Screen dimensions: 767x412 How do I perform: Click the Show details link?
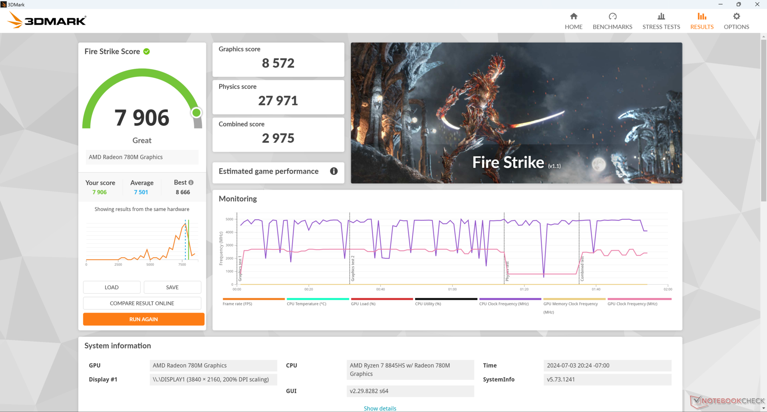(x=380, y=408)
